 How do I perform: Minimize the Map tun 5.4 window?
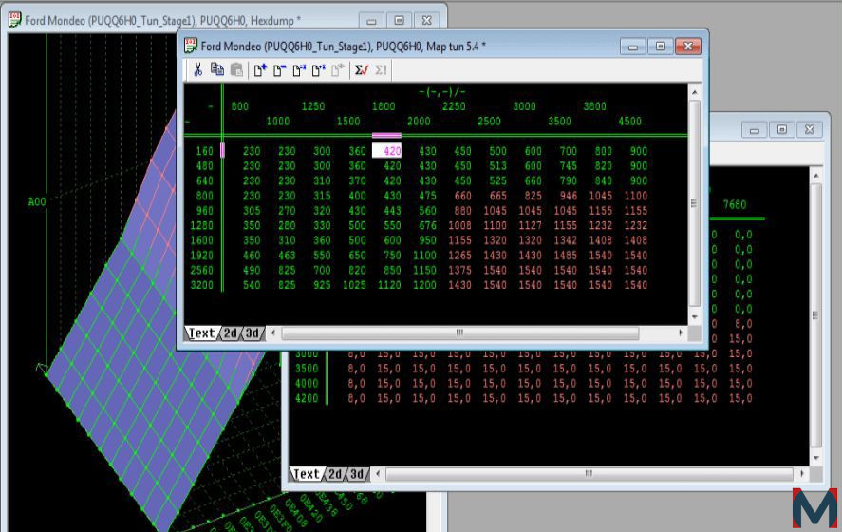(x=632, y=47)
